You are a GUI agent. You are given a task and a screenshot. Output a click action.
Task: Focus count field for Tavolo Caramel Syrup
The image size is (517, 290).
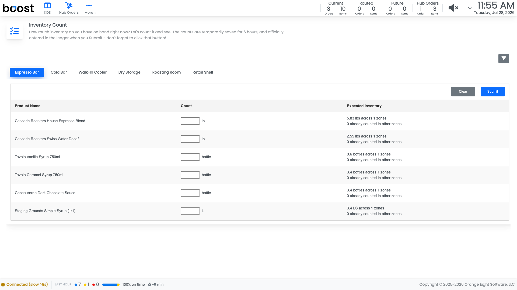pos(190,175)
